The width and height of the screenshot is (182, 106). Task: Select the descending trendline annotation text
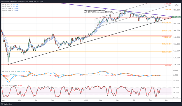(x=98, y=11)
